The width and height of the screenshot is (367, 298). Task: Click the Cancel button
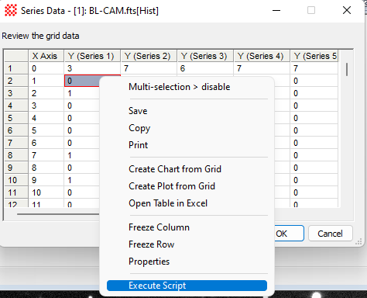coord(331,234)
